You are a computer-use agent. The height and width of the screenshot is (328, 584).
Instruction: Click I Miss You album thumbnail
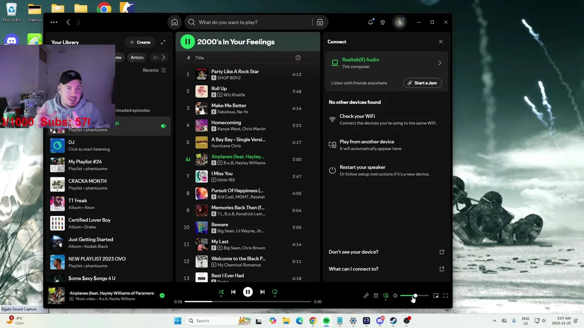(202, 176)
